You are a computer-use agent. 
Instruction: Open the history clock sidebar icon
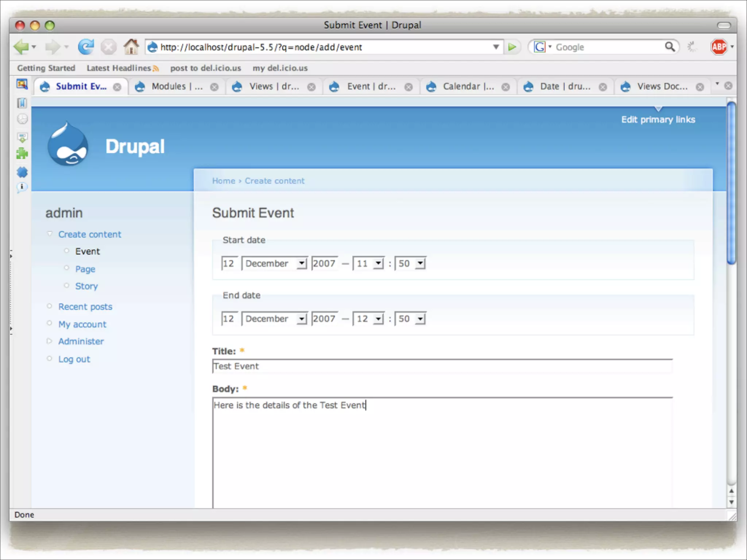(x=22, y=119)
